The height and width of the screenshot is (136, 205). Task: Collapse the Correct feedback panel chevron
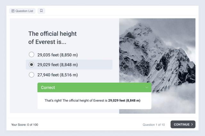(x=147, y=87)
